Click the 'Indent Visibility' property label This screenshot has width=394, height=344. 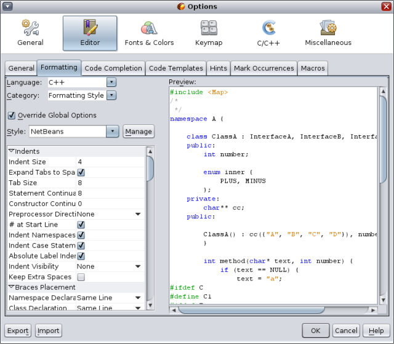pos(33,266)
